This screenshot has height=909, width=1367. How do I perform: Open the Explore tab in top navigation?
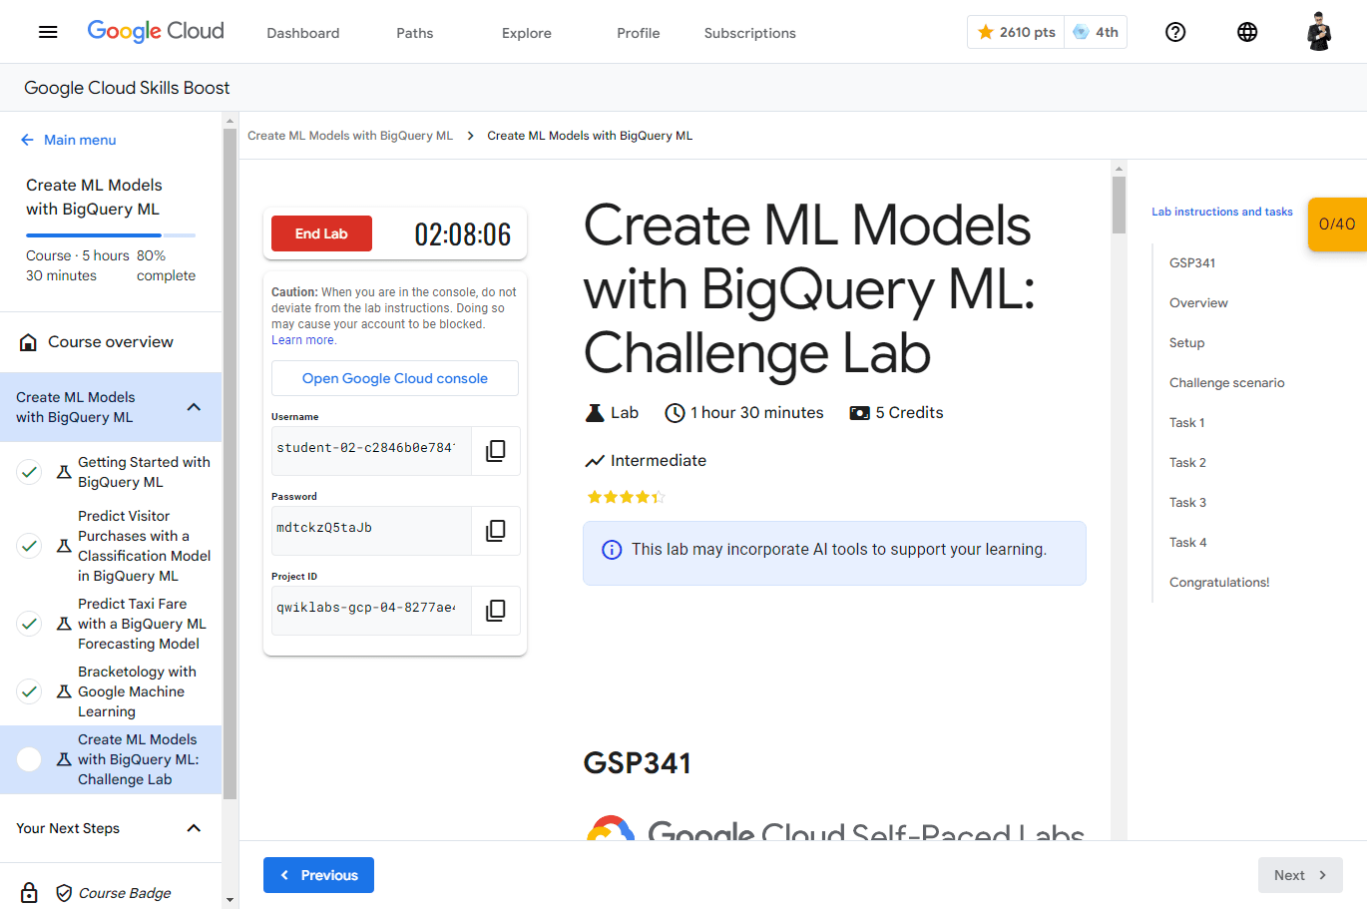click(x=526, y=33)
